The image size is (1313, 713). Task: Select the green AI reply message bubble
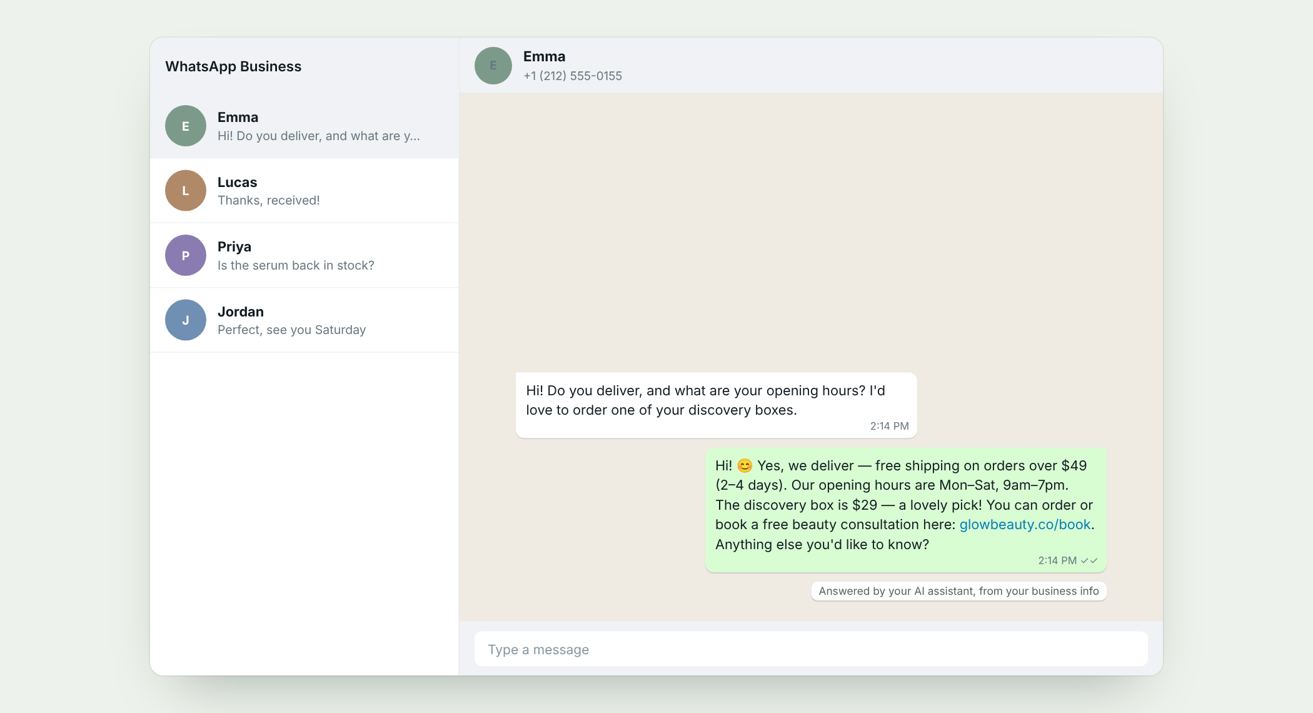pos(905,510)
